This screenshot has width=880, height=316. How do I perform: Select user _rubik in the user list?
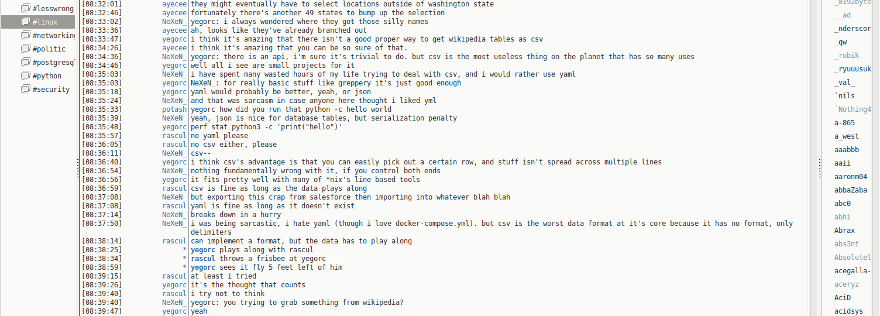click(x=846, y=56)
